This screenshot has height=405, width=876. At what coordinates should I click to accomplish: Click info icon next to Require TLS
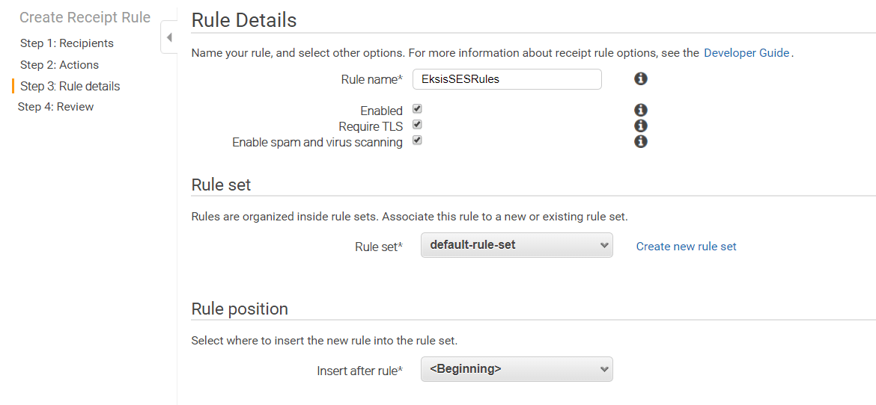[641, 126]
